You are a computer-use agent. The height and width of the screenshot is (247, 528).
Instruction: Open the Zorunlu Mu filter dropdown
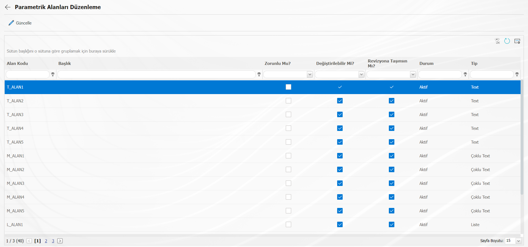310,75
